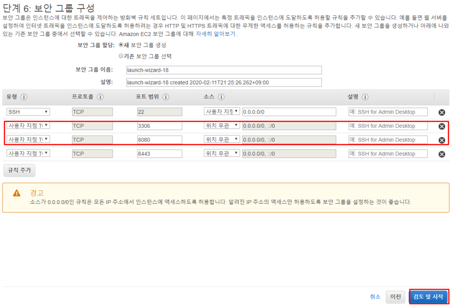The height and width of the screenshot is (307, 451).
Task: Click 검토 및 시작 button
Action: [x=428, y=297]
